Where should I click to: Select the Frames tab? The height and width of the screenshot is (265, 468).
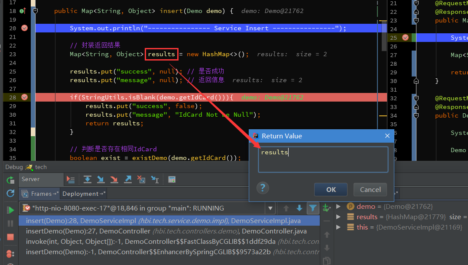[x=42, y=194]
